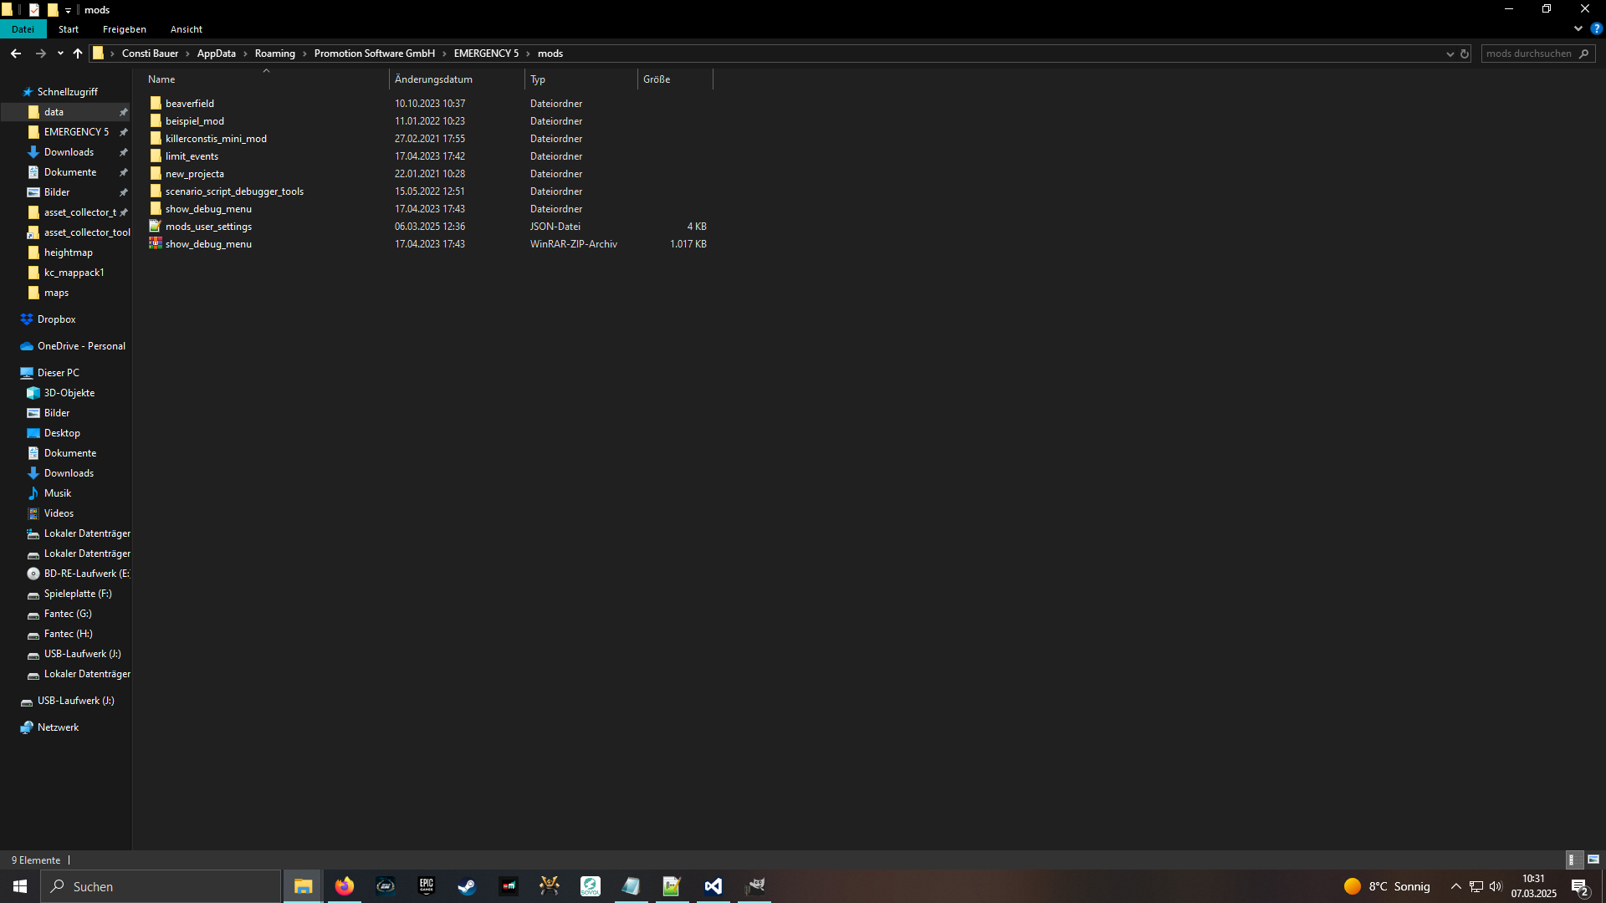
Task: Open Steam from the taskbar
Action: [467, 886]
